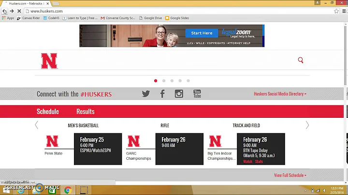This screenshot has width=348, height=195.
Task: Click N logo for GARC Championships
Action: point(134,141)
